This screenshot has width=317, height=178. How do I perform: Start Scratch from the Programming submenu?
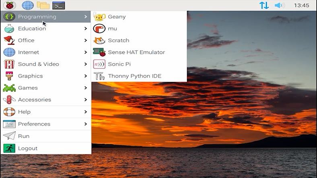139,40
